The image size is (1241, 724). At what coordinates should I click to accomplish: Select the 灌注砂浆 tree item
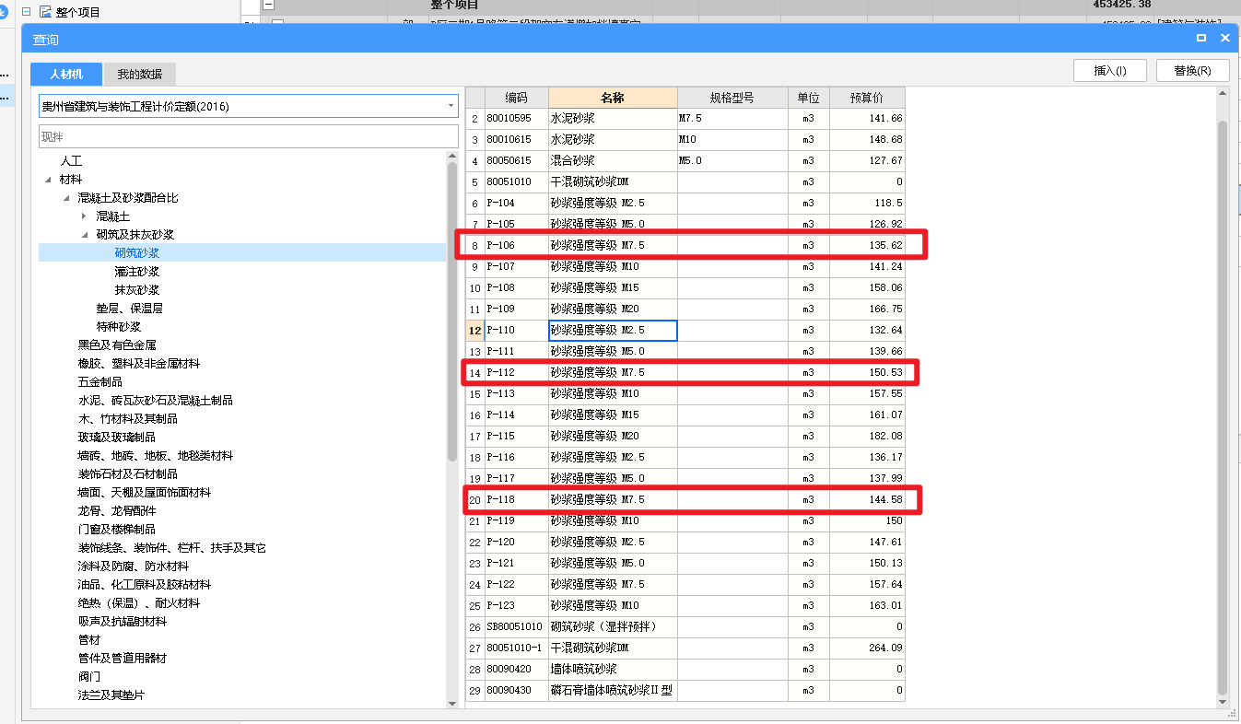click(x=137, y=272)
